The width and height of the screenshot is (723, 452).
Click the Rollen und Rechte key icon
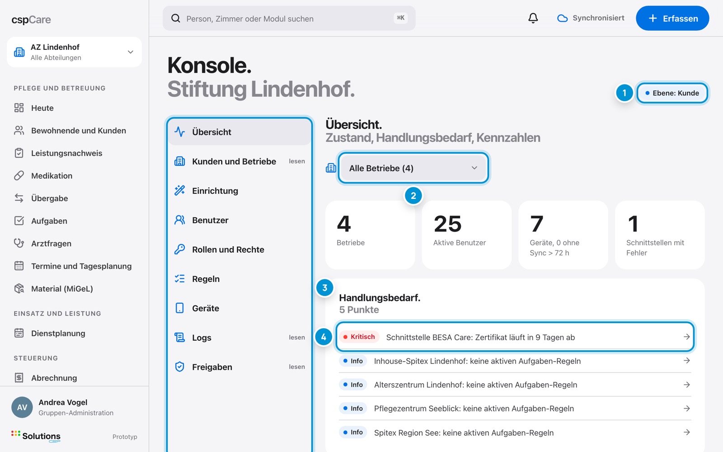coord(180,249)
